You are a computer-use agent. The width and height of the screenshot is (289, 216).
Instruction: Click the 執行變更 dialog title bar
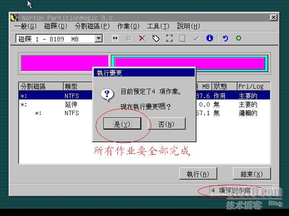tap(144, 73)
